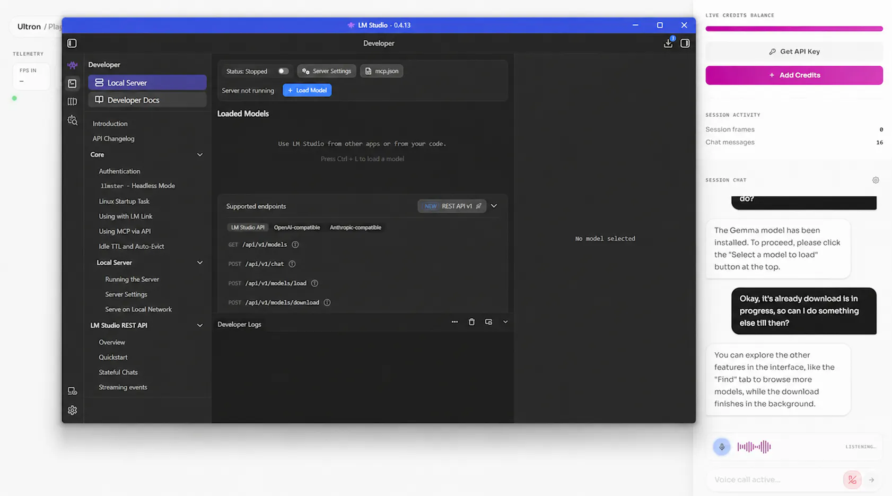The width and height of the screenshot is (892, 496).
Task: Click info icon next to GET /api/v1/models
Action: click(x=295, y=245)
